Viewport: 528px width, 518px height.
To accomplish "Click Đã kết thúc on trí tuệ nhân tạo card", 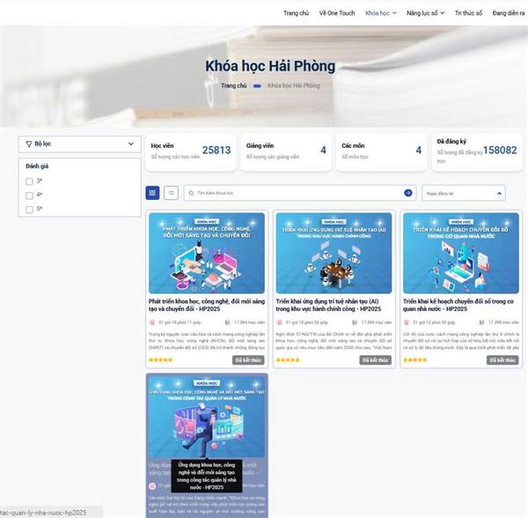I will [375, 360].
